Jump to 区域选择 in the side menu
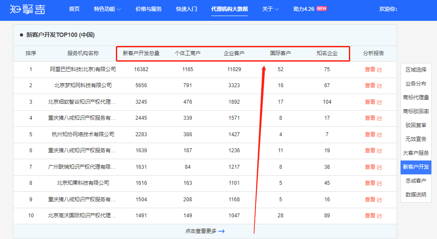The width and height of the screenshot is (437, 239). 416,70
